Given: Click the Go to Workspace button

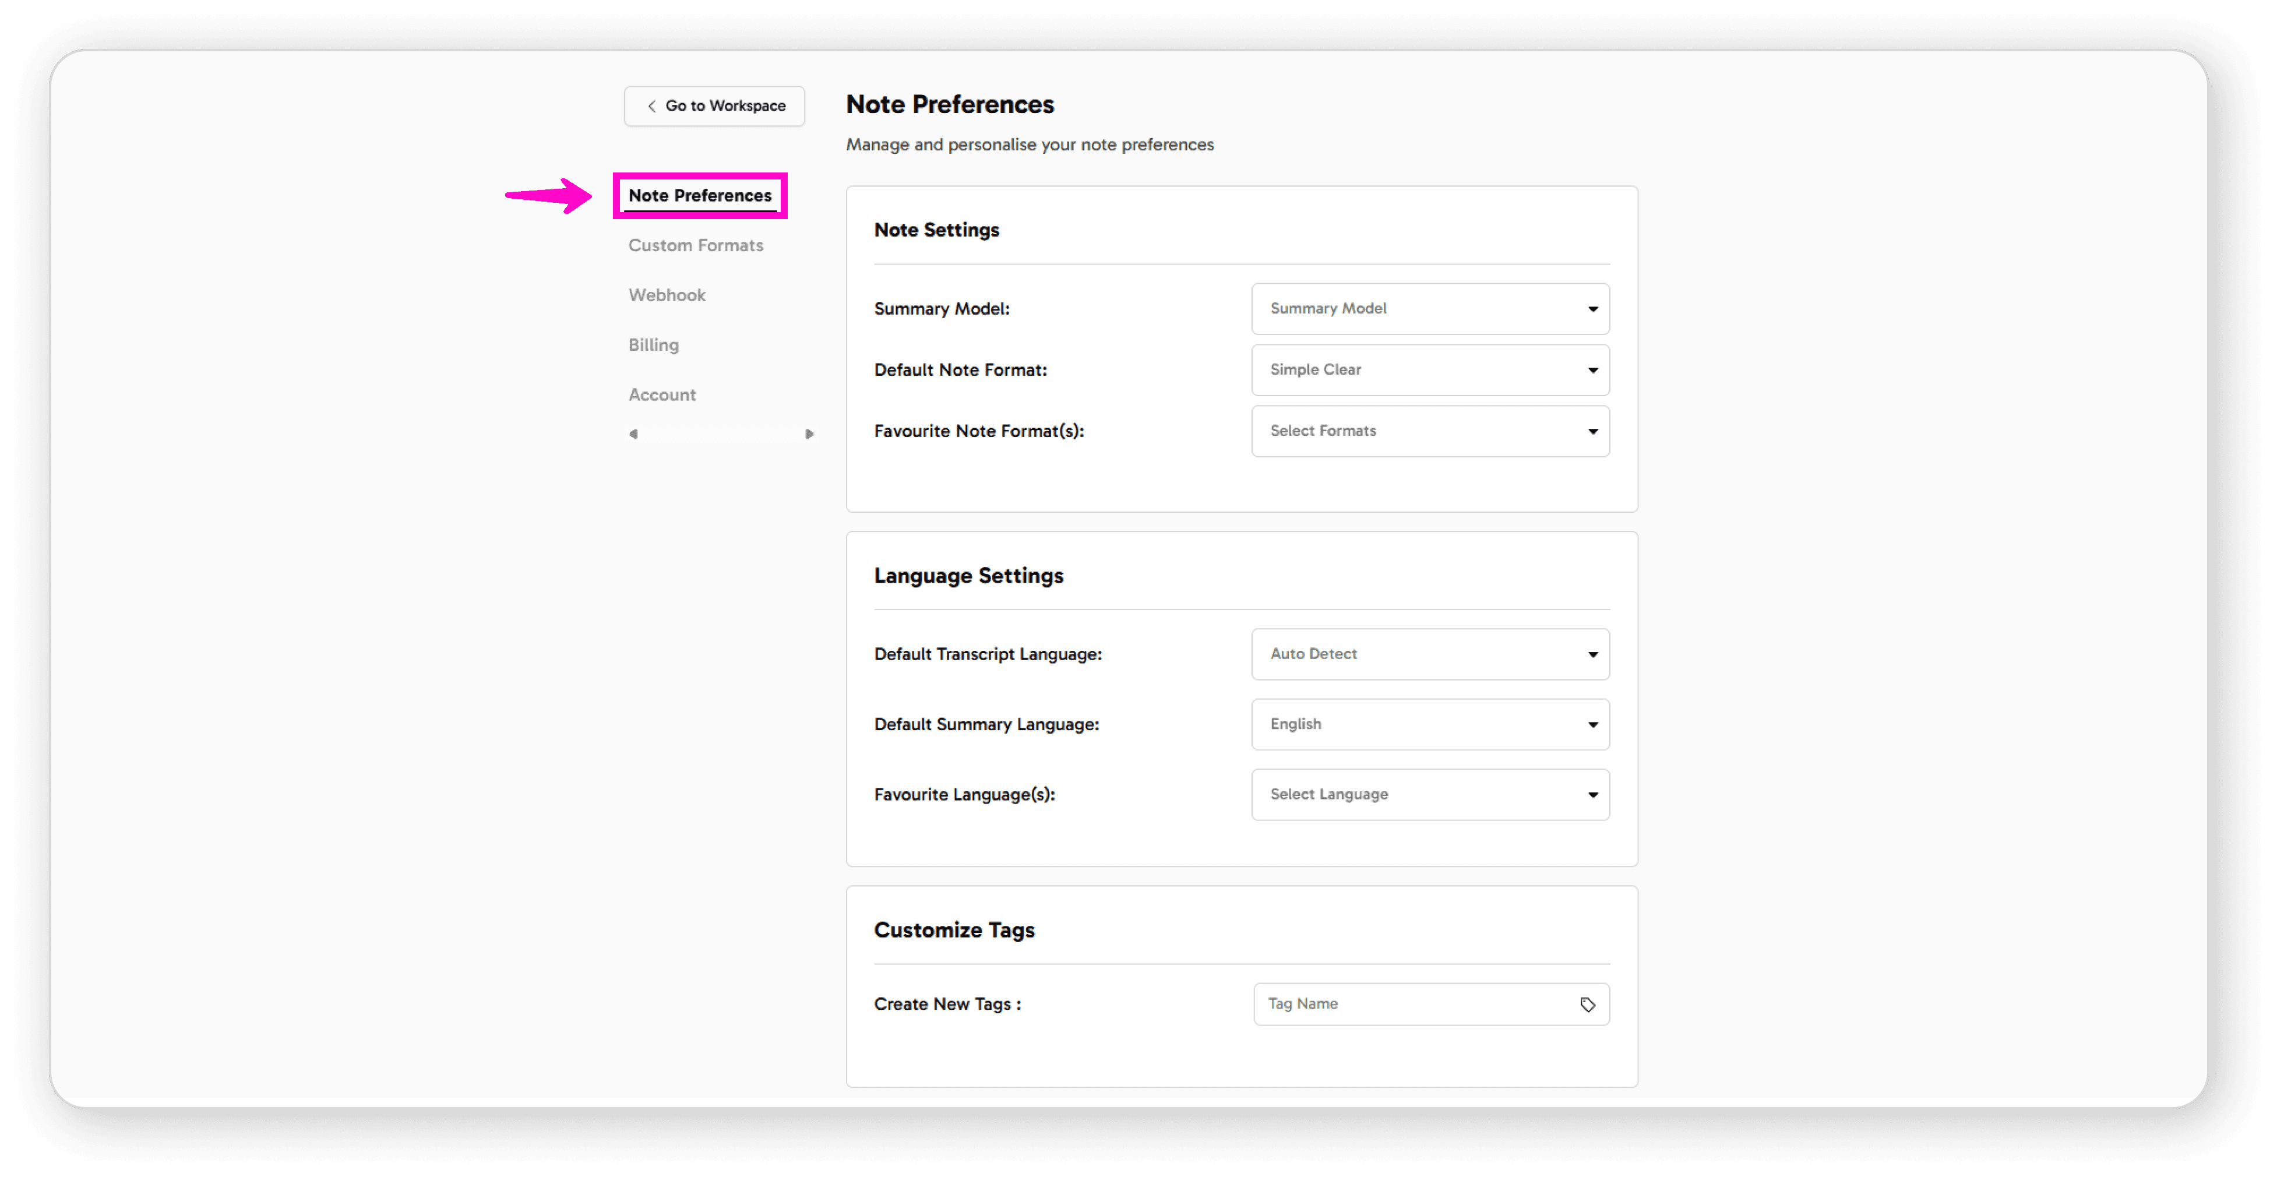Looking at the screenshot, I should 713,106.
